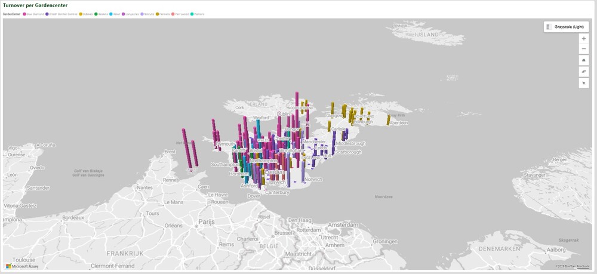This screenshot has width=597, height=274.
Task: Zoom out with the minus button
Action: pyautogui.click(x=584, y=49)
